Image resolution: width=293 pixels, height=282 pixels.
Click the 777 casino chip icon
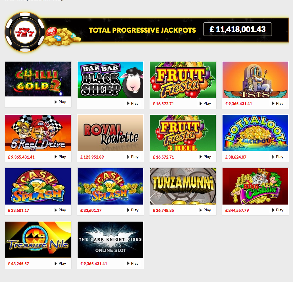pyautogui.click(x=25, y=32)
